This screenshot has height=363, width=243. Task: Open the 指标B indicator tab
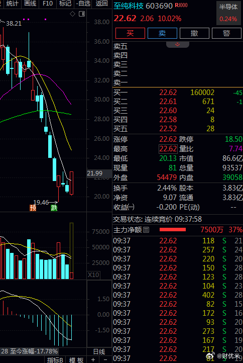[x=55, y=360]
